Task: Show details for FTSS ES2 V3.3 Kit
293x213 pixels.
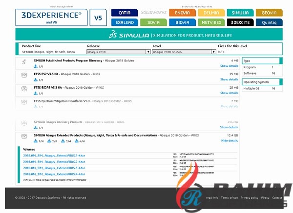Action: 229,79
